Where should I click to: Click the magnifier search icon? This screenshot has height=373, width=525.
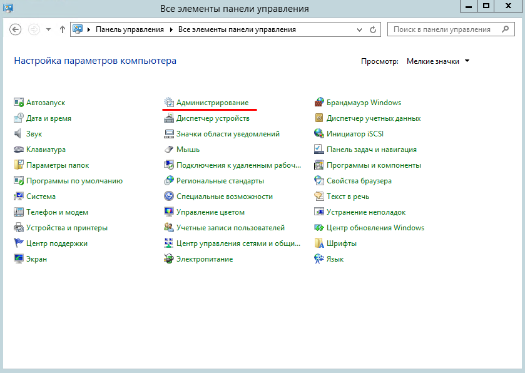pyautogui.click(x=506, y=29)
